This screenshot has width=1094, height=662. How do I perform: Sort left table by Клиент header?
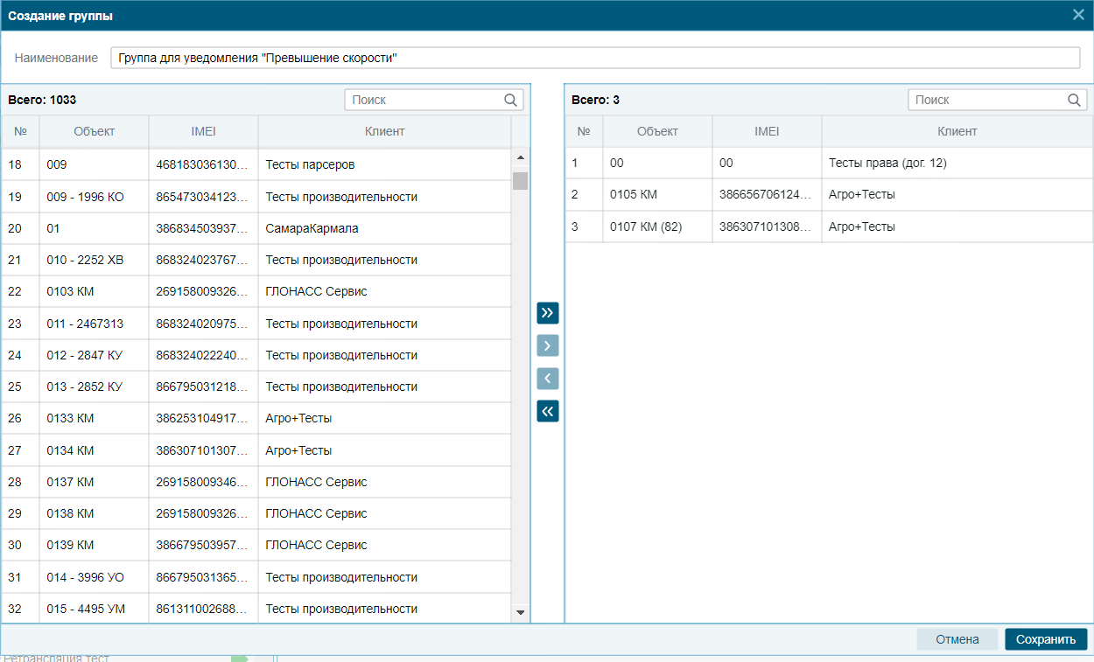pyautogui.click(x=385, y=131)
